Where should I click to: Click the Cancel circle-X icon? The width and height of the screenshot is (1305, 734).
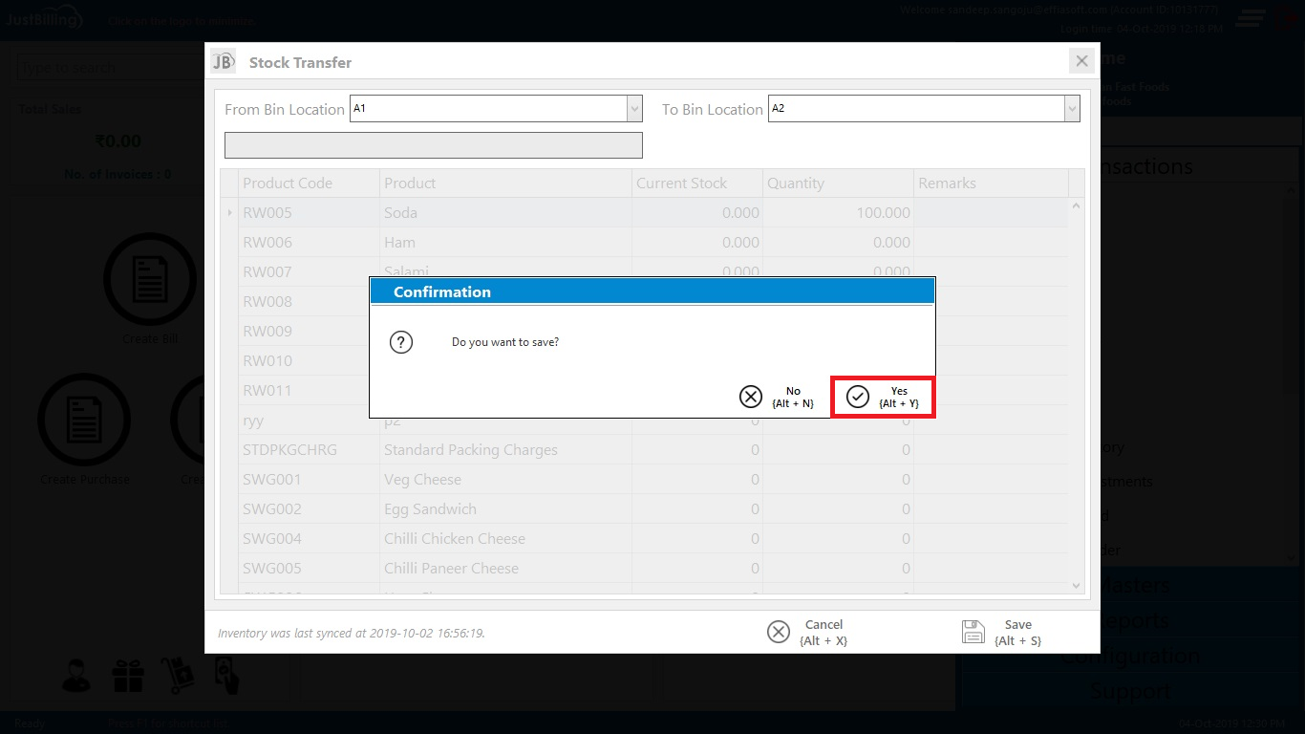[779, 632]
